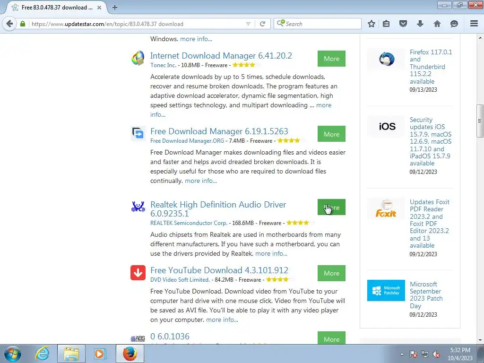Screen dimensions: 484x363
Task: Click the Foxit logo thumbnail
Action: pos(386,208)
